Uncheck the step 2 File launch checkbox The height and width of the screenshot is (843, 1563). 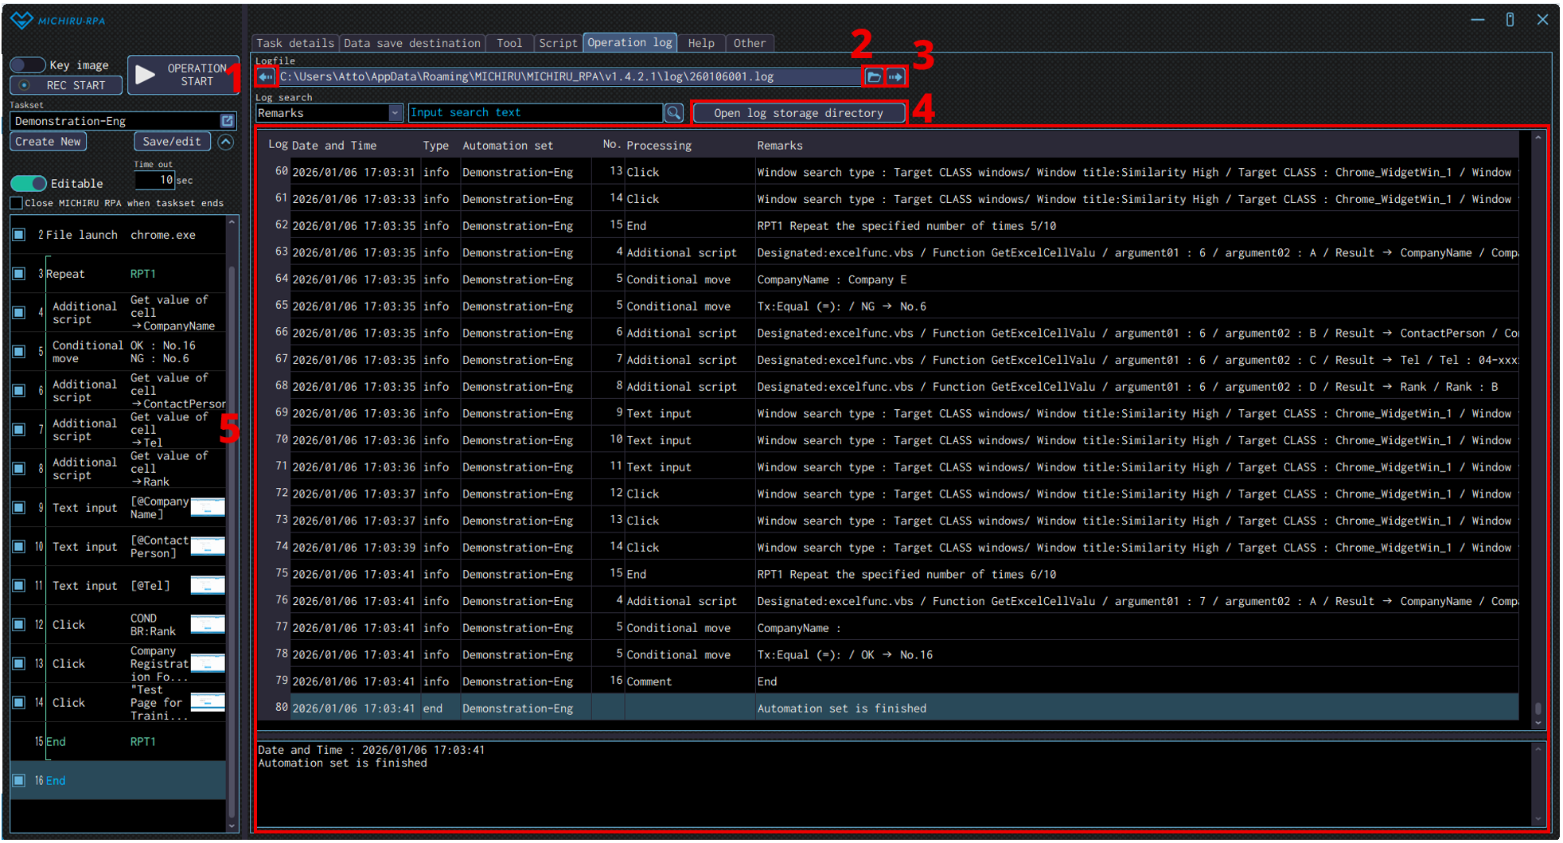click(x=19, y=235)
